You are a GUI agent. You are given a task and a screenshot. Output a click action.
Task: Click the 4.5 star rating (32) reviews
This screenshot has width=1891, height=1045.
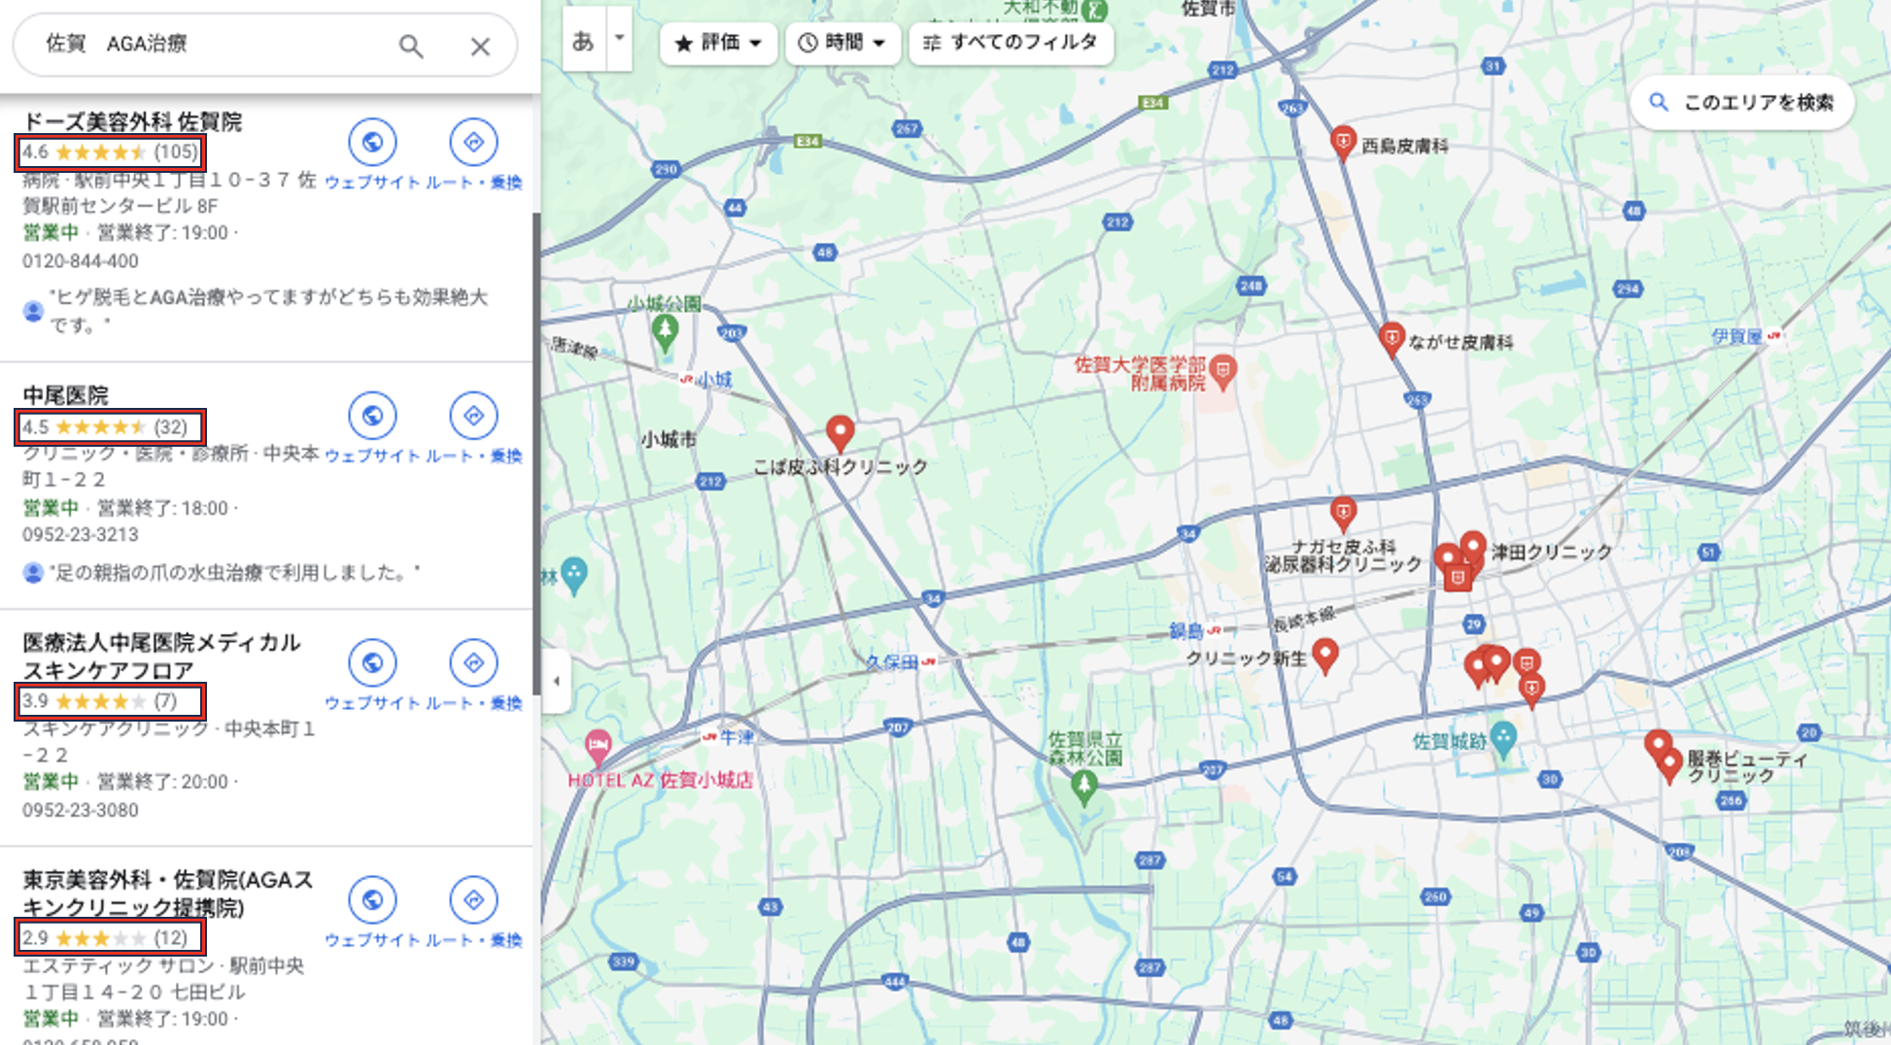(x=110, y=427)
